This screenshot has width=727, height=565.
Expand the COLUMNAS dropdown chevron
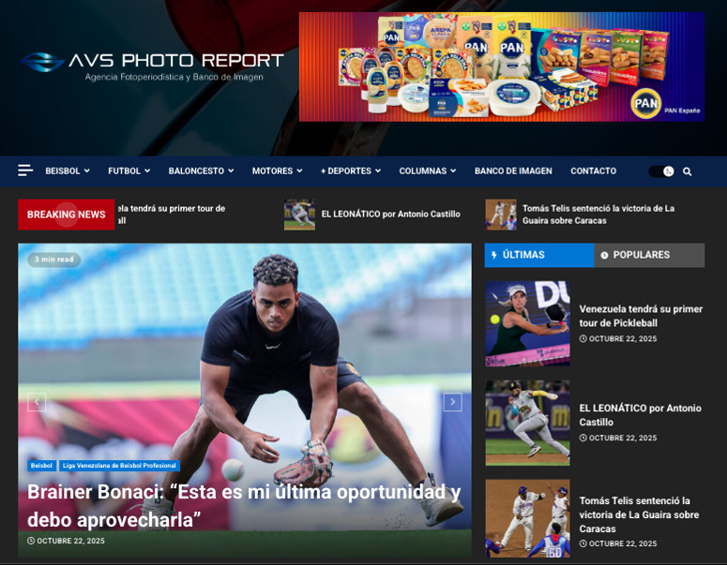coord(453,171)
